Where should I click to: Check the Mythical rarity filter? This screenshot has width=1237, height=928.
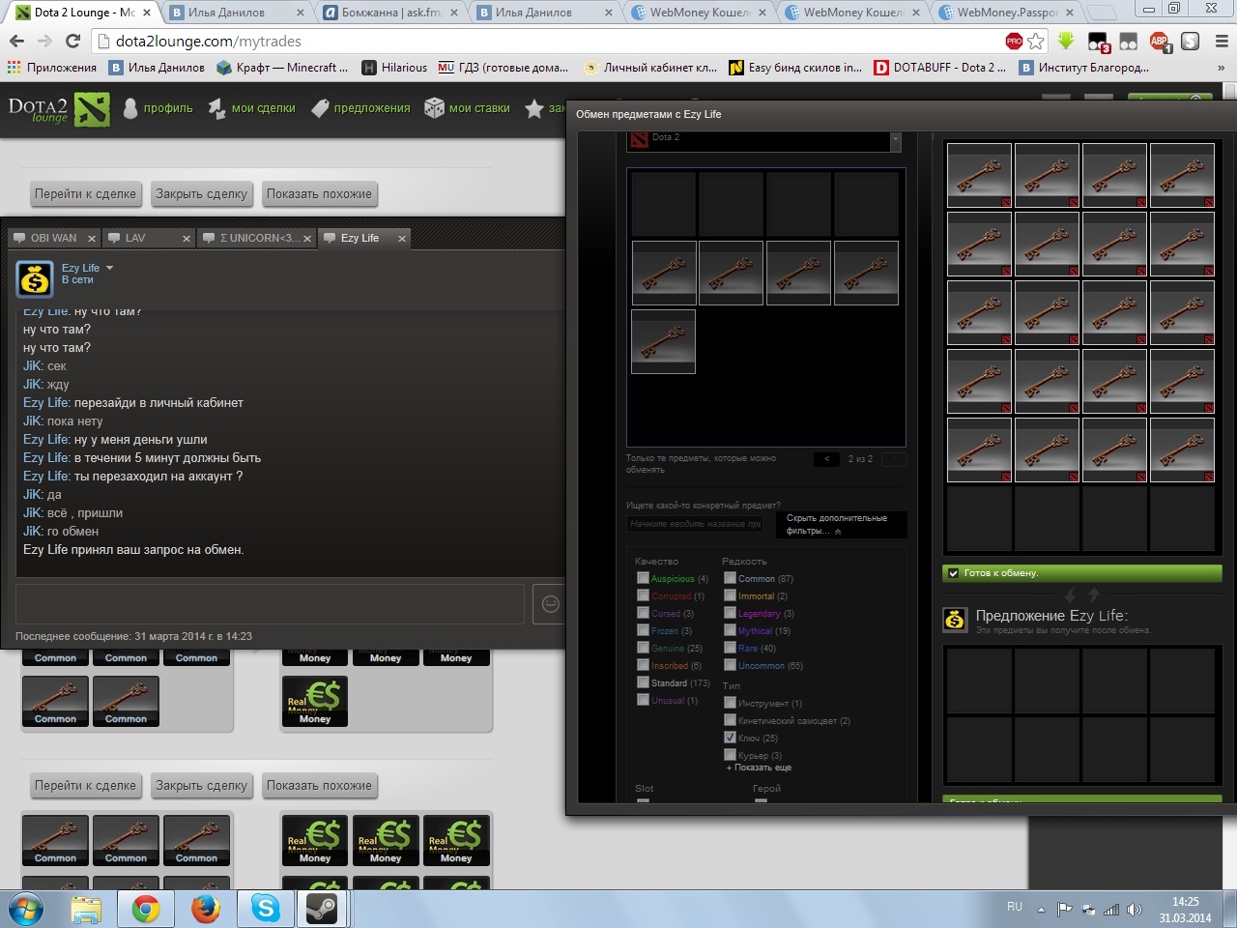pos(731,630)
